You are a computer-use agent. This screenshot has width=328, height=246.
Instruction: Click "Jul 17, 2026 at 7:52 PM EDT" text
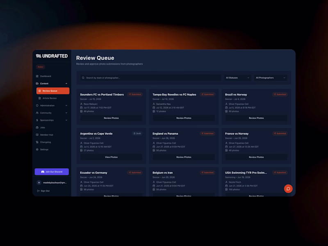coord(98,108)
